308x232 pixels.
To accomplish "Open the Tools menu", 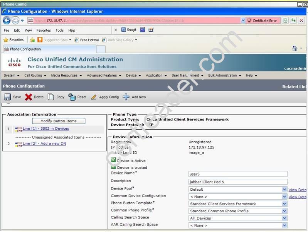I will pos(59,30).
